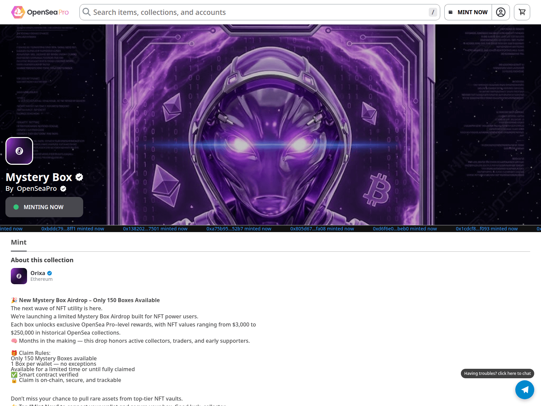Click the lock emoji icon
Image resolution: width=541 pixels, height=406 pixels.
click(x=14, y=380)
